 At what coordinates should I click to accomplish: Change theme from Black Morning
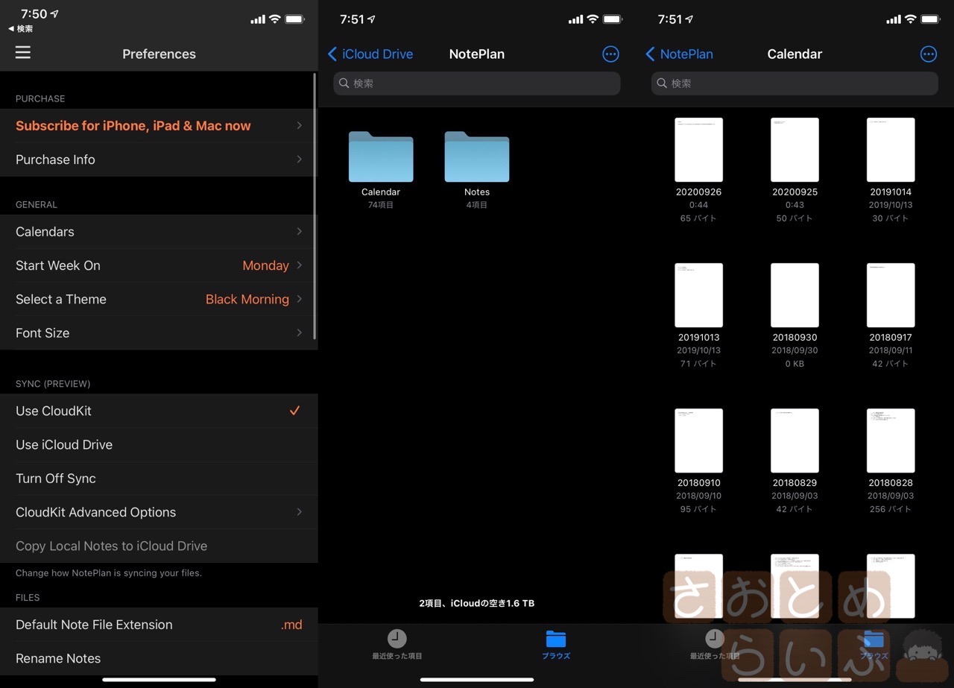[159, 299]
